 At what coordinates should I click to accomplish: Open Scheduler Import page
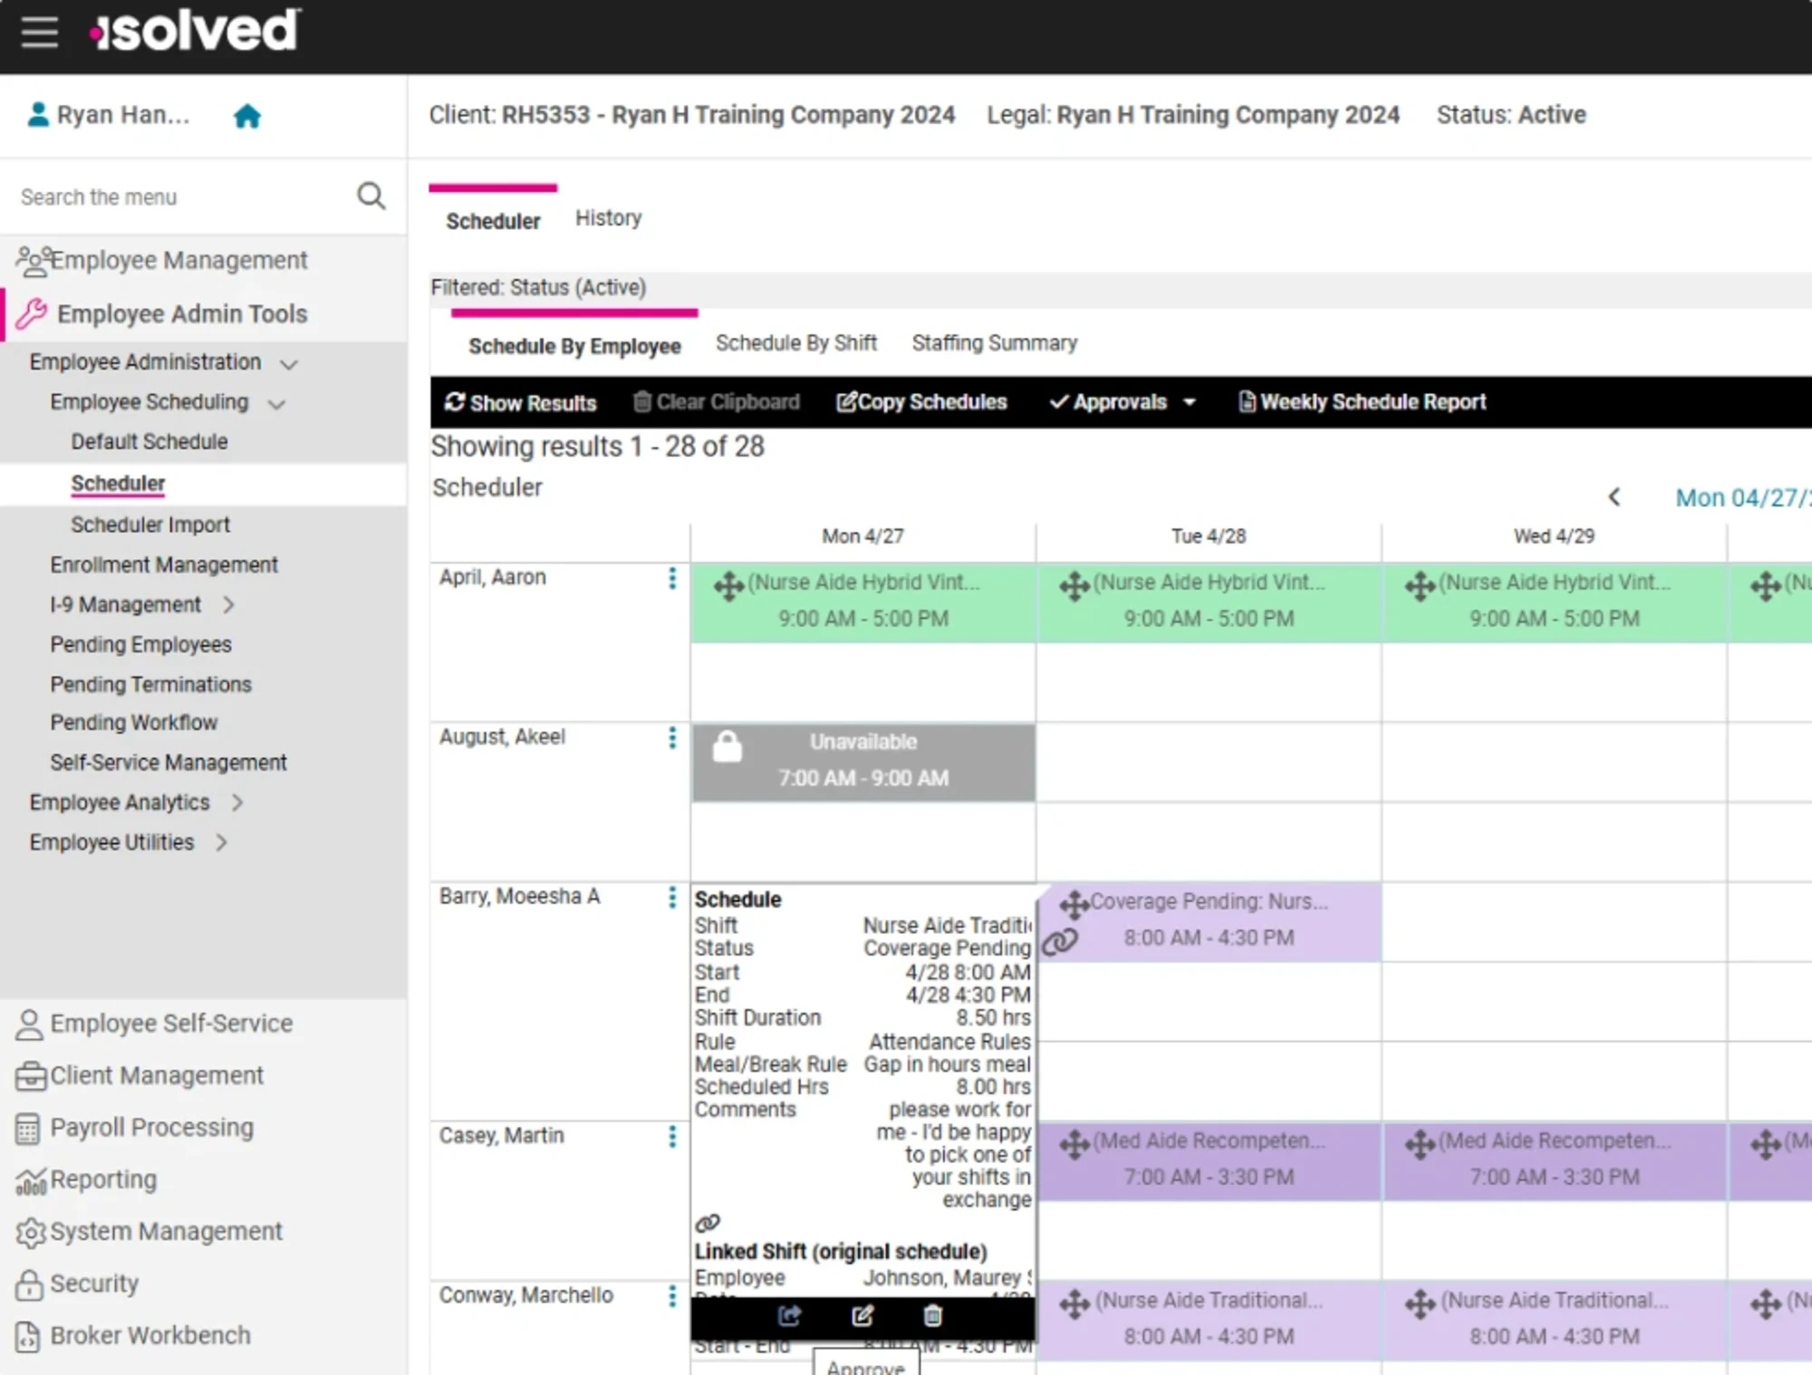click(150, 525)
